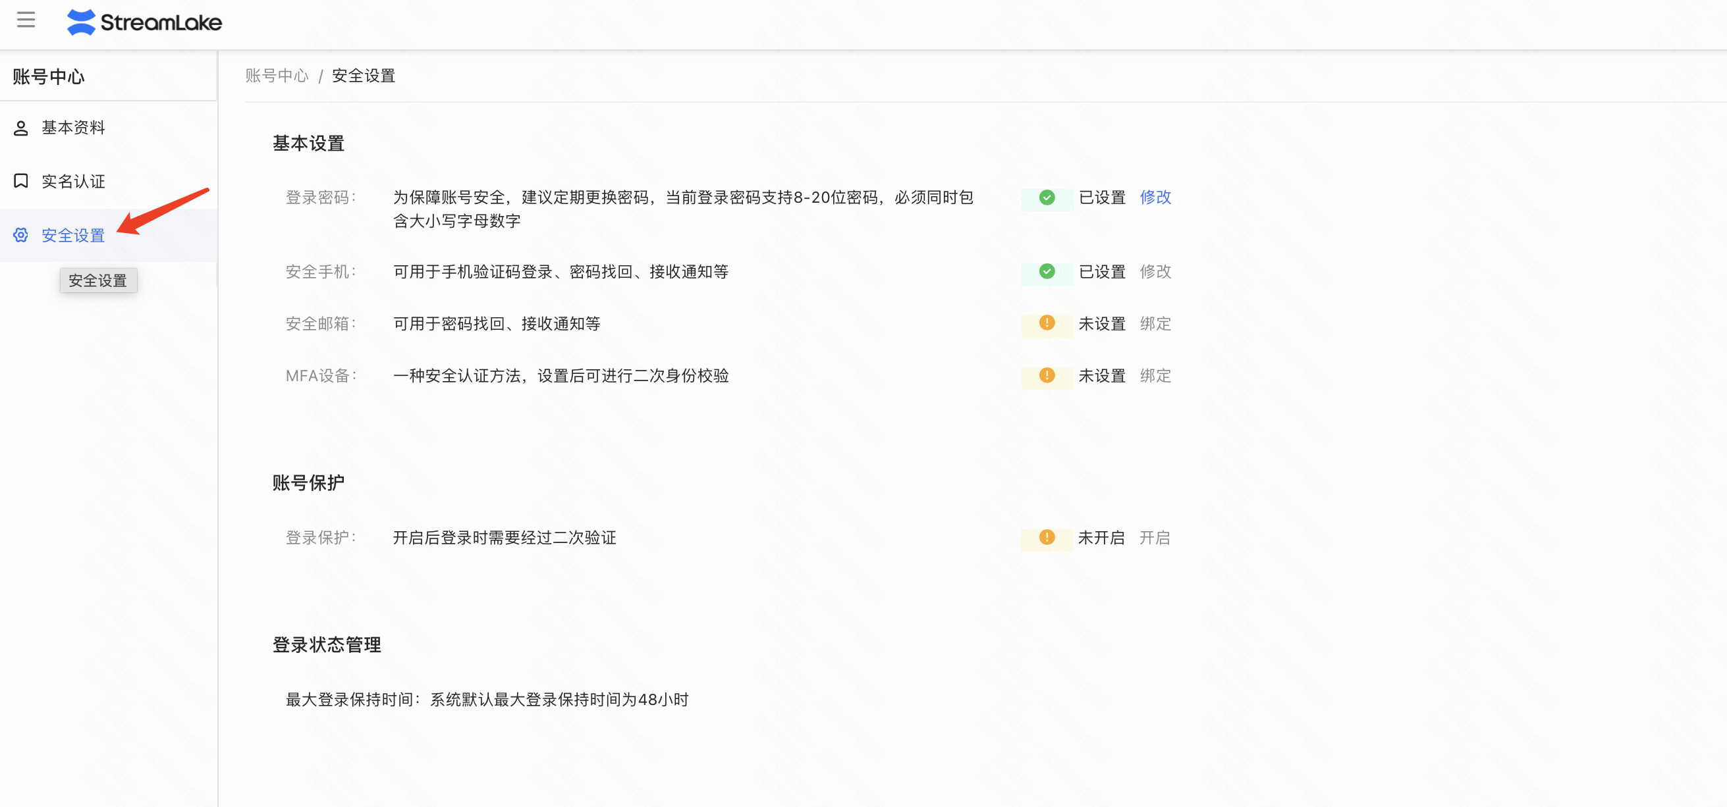Go to 账号中心 breadcrumb link
Screen dimensions: 1727x807
tap(277, 76)
